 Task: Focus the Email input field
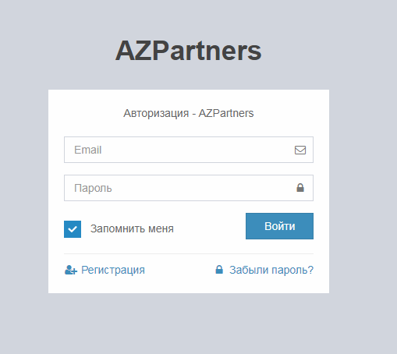[189, 150]
